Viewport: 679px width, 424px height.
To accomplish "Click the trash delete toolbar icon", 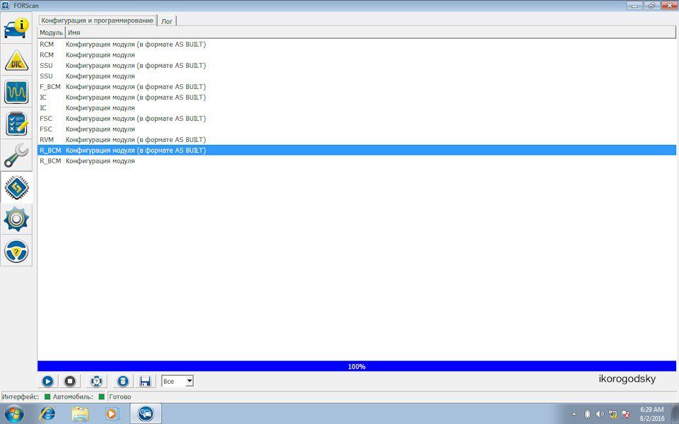I will point(122,381).
